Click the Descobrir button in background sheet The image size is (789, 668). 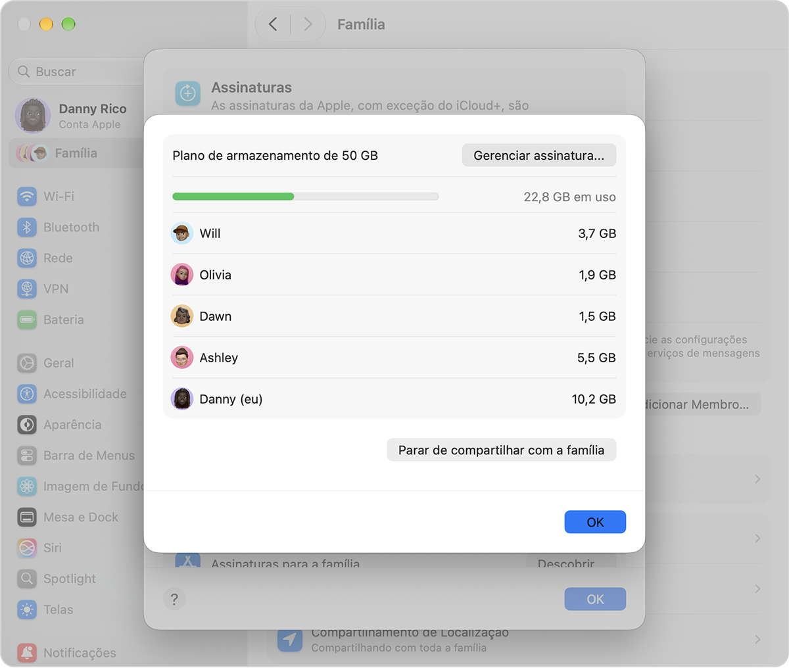(x=571, y=563)
